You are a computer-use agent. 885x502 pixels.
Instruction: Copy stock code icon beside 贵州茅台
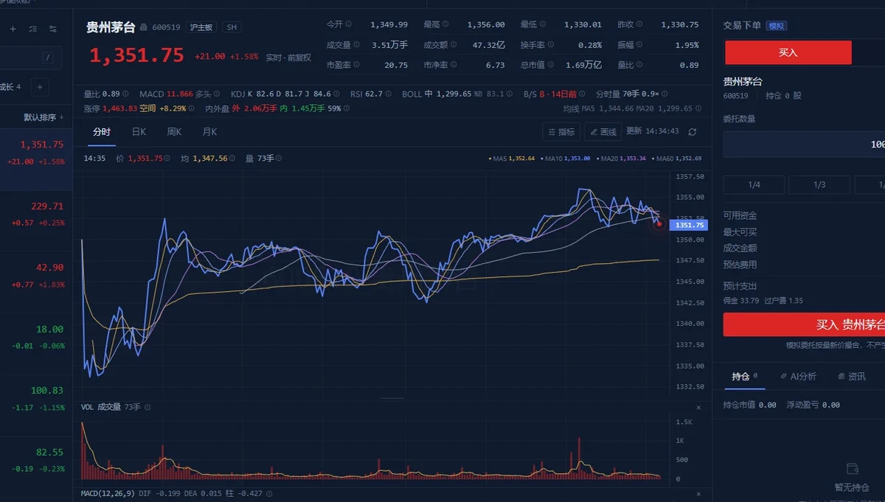click(144, 27)
